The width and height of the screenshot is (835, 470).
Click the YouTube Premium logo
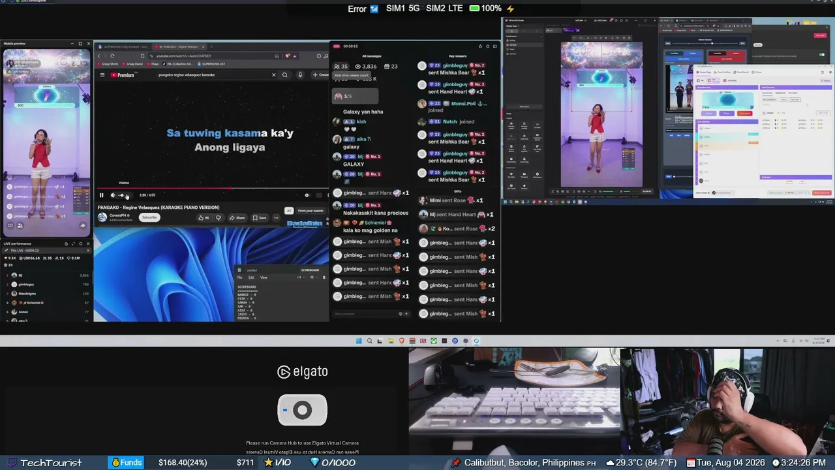(x=122, y=75)
